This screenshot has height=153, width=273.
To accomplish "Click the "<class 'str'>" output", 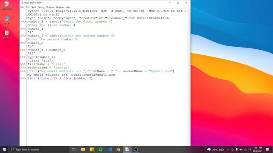I will 40,60.
